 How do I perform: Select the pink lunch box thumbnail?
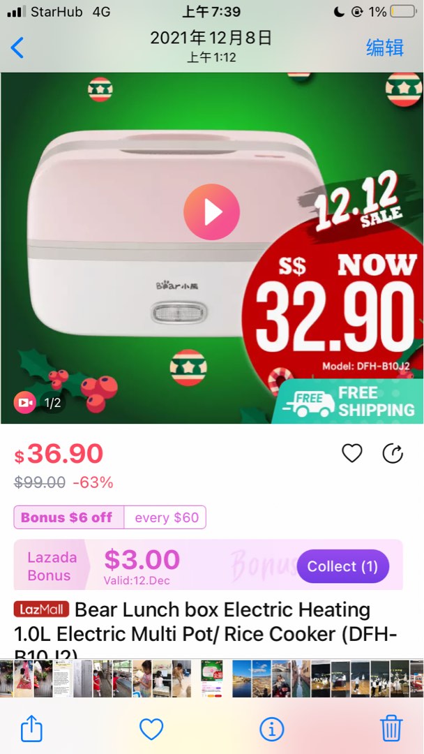[x=212, y=679]
